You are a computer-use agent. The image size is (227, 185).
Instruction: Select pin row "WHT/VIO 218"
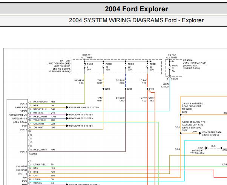pos(44,113)
